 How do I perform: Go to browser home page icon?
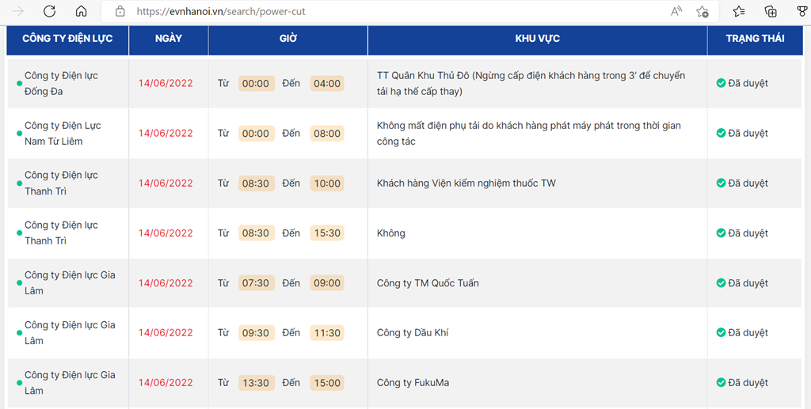click(81, 11)
